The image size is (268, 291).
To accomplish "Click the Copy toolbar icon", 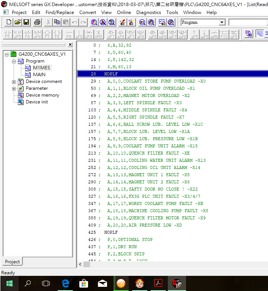I will [57, 22].
